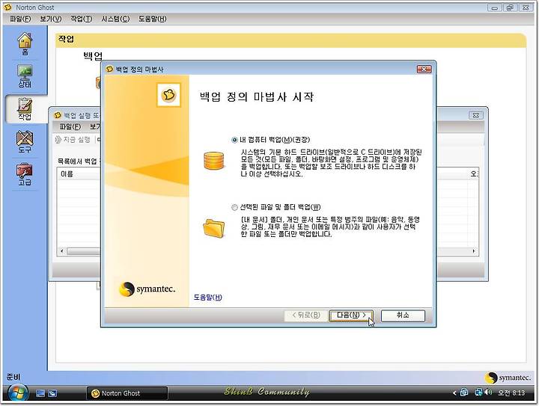Click the first quick launch icon
This screenshot has height=406, width=539.
(40, 393)
